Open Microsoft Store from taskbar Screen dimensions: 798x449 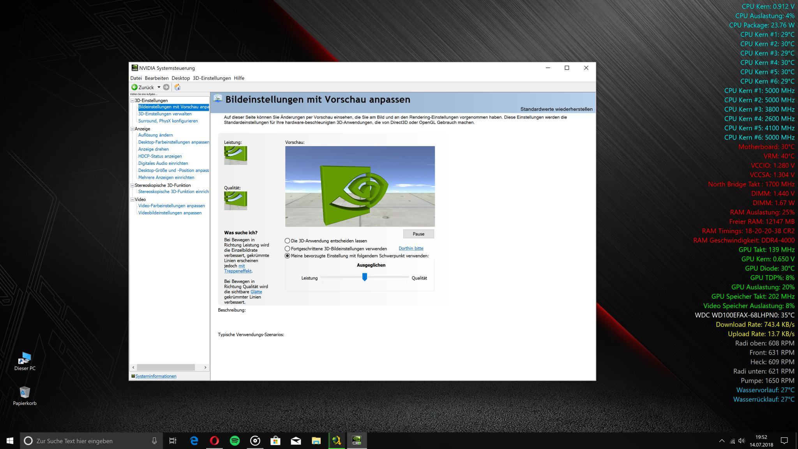275,441
